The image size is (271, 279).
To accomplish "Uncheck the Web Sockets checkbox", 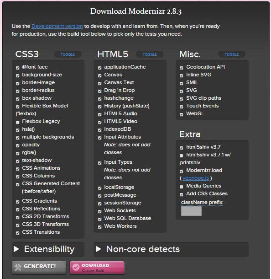I will (100, 211).
